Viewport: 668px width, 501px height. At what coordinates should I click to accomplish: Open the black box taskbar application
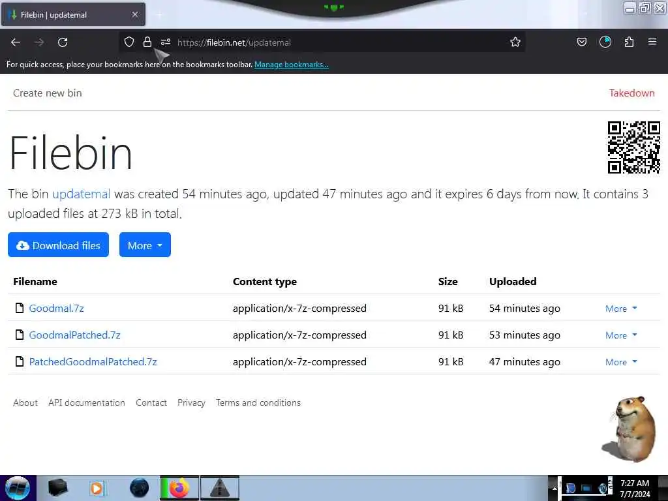57,488
